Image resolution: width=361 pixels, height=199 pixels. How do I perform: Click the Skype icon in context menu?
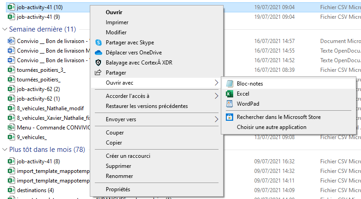click(98, 43)
